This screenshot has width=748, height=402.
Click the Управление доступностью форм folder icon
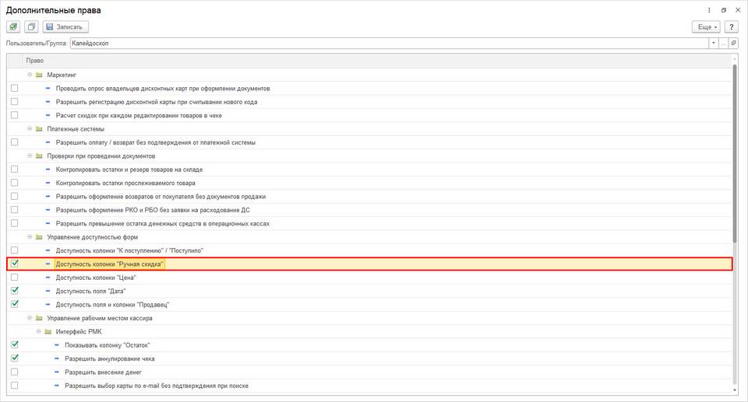(39, 236)
